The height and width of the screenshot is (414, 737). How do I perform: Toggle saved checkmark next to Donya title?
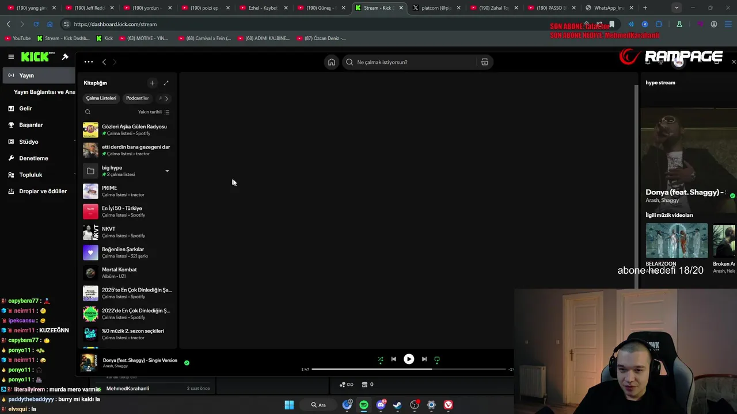(732, 195)
